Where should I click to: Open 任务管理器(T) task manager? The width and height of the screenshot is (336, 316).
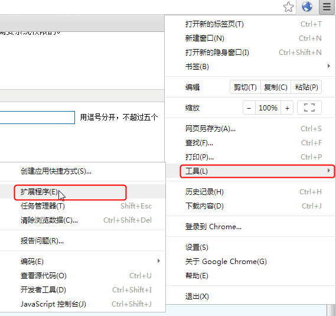pos(83,206)
